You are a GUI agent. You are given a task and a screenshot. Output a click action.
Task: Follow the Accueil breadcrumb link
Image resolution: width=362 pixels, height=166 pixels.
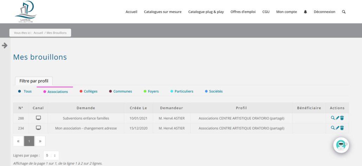click(38, 33)
